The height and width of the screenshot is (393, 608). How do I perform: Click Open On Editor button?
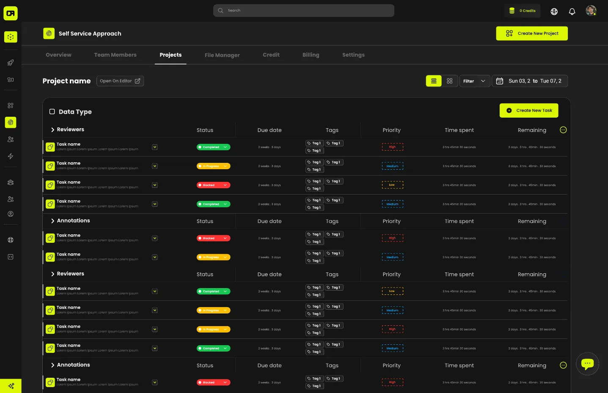coord(120,81)
